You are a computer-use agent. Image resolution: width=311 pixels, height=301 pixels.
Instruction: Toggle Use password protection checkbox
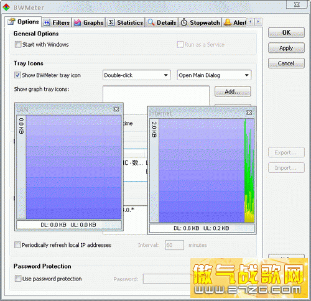pyautogui.click(x=18, y=279)
